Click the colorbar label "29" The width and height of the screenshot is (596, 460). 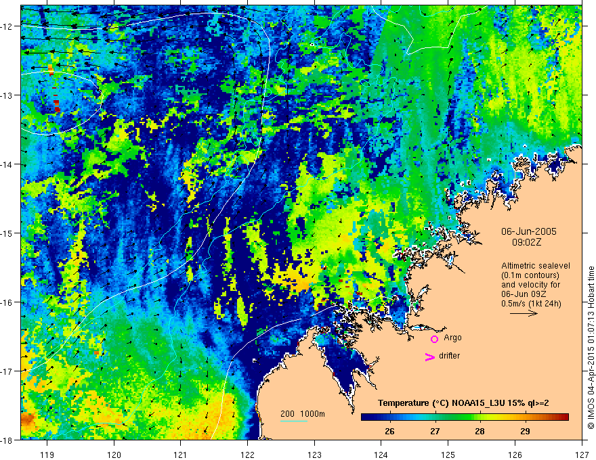coord(525,431)
